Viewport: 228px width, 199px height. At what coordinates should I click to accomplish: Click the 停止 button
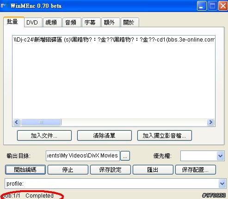click(68, 170)
